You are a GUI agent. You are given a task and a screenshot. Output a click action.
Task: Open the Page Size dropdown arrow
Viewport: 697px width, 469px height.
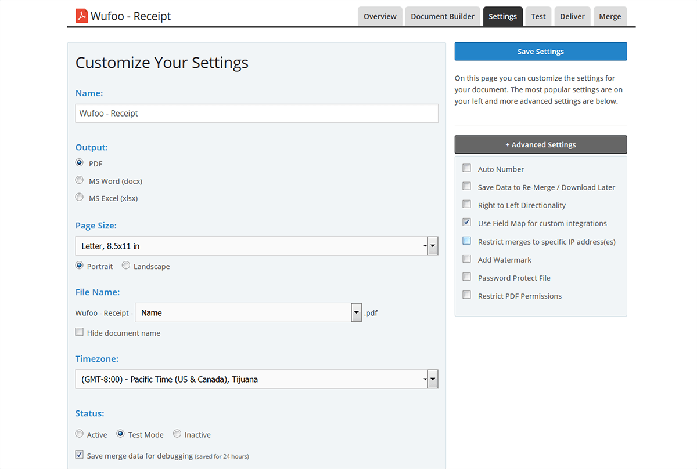pyautogui.click(x=432, y=246)
